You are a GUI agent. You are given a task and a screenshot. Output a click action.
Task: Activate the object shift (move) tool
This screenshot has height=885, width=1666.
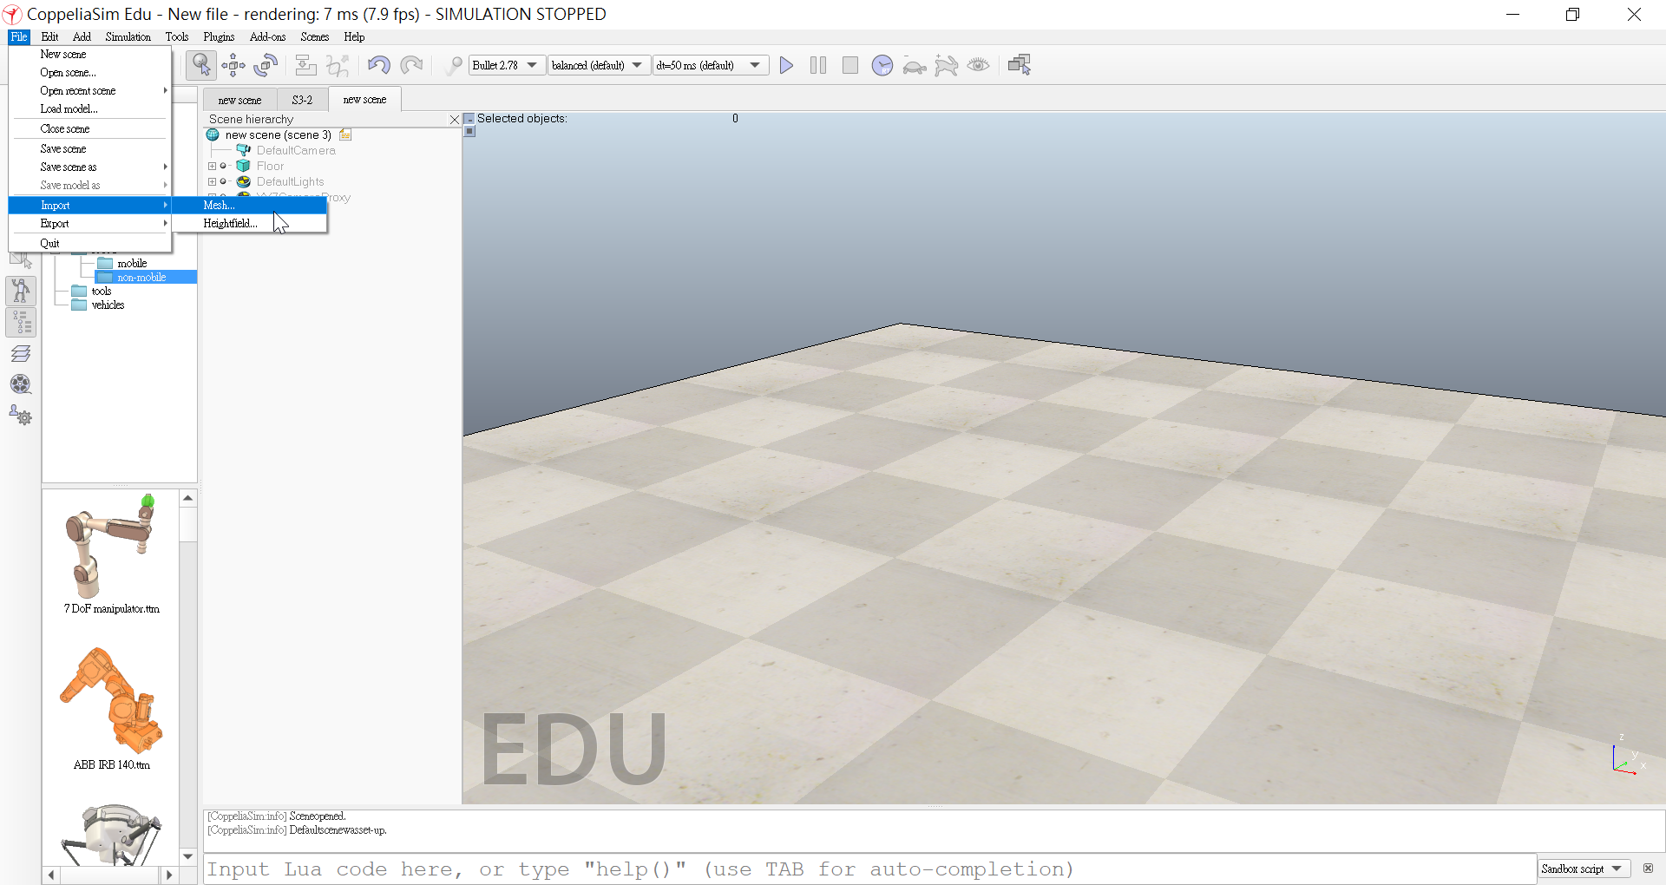(233, 65)
